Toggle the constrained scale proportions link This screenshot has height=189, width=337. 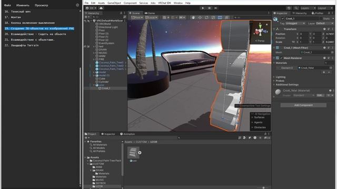293,42
